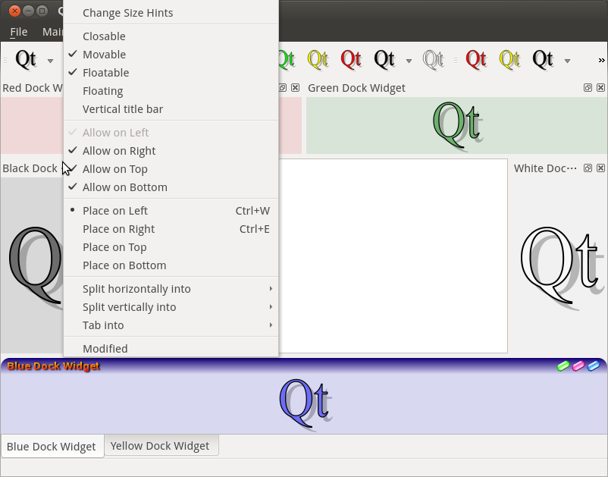Click pink pill button on Blue Dock title
The image size is (608, 477).
point(578,366)
